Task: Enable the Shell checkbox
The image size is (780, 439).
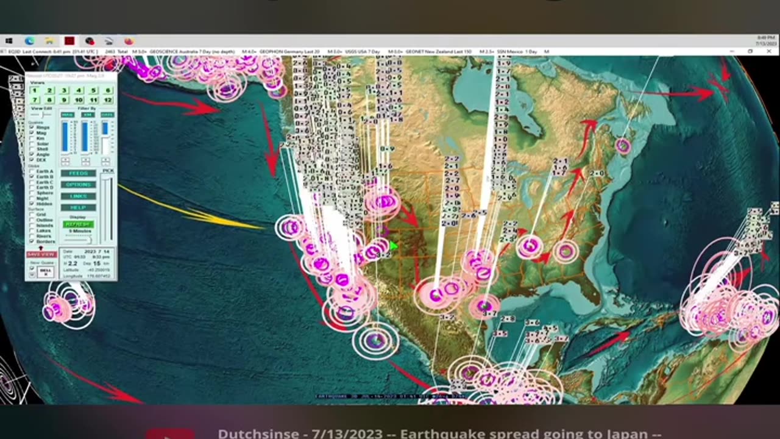Action: (31, 149)
